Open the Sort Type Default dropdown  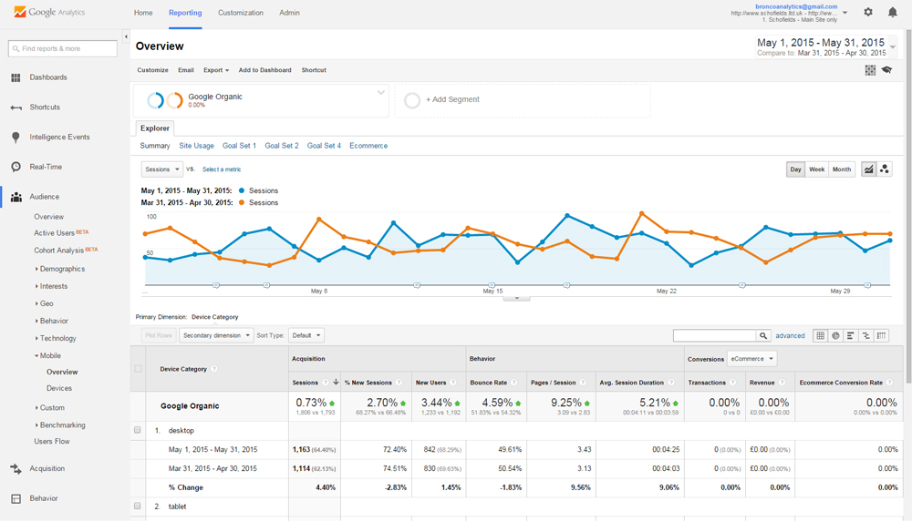pos(306,335)
